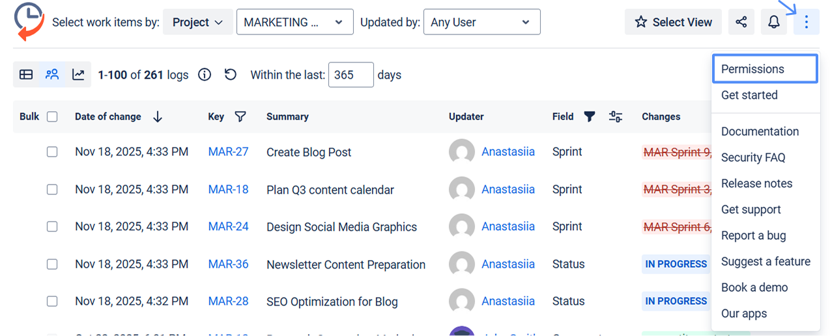Click the three-dot more options button
830x336 pixels.
click(x=807, y=22)
